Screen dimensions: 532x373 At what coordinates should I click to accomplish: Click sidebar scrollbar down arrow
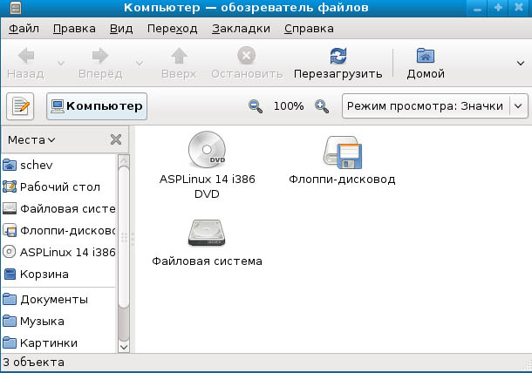click(124, 347)
